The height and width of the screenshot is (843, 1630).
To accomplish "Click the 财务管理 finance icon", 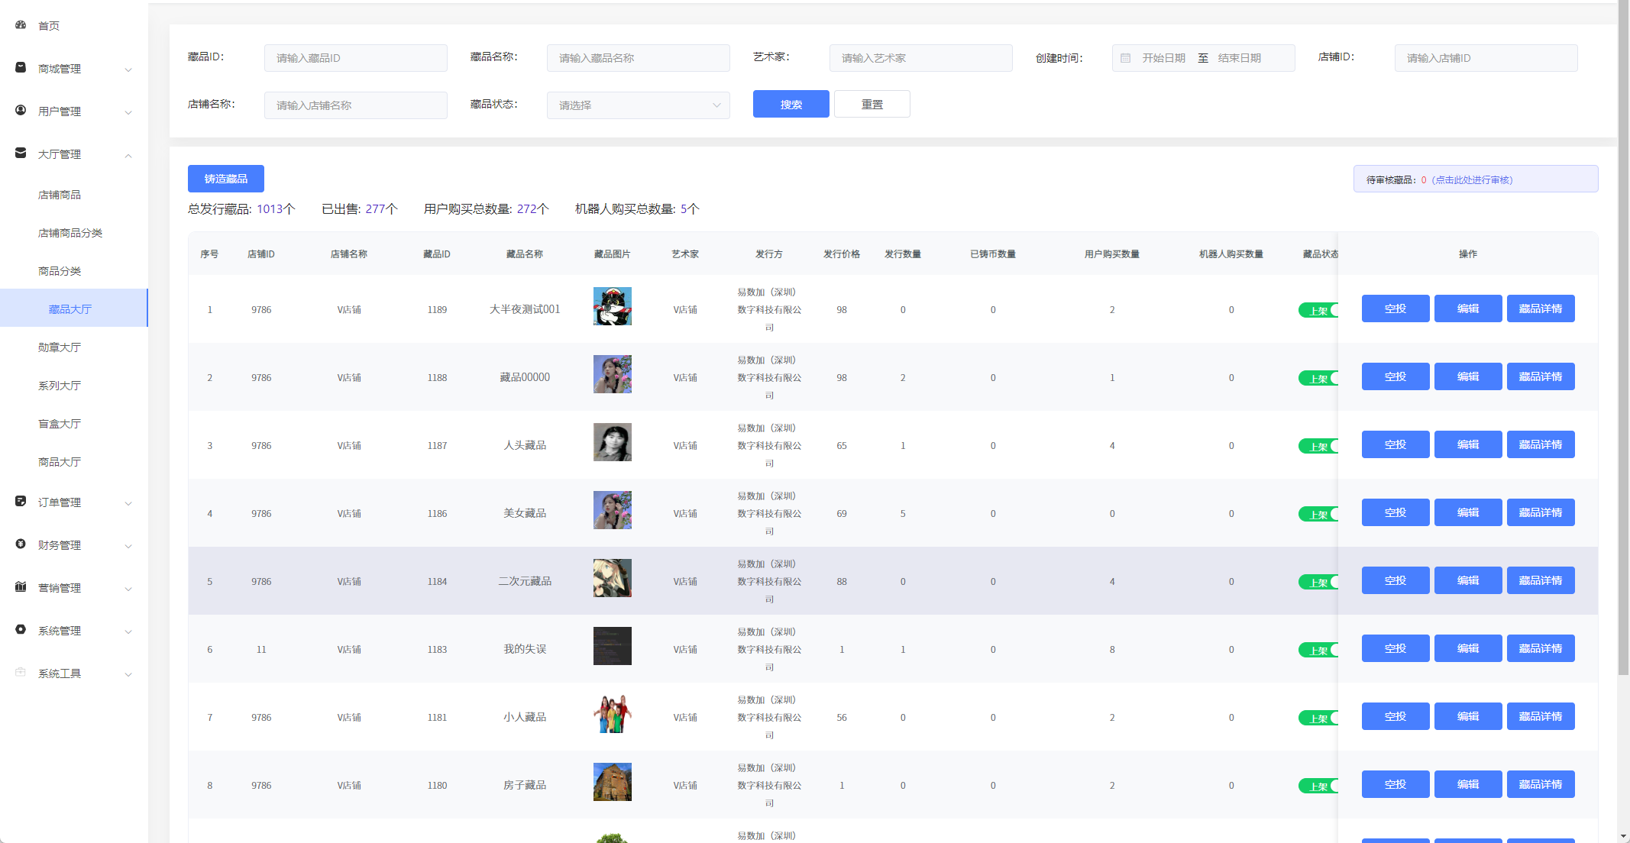I will (21, 544).
